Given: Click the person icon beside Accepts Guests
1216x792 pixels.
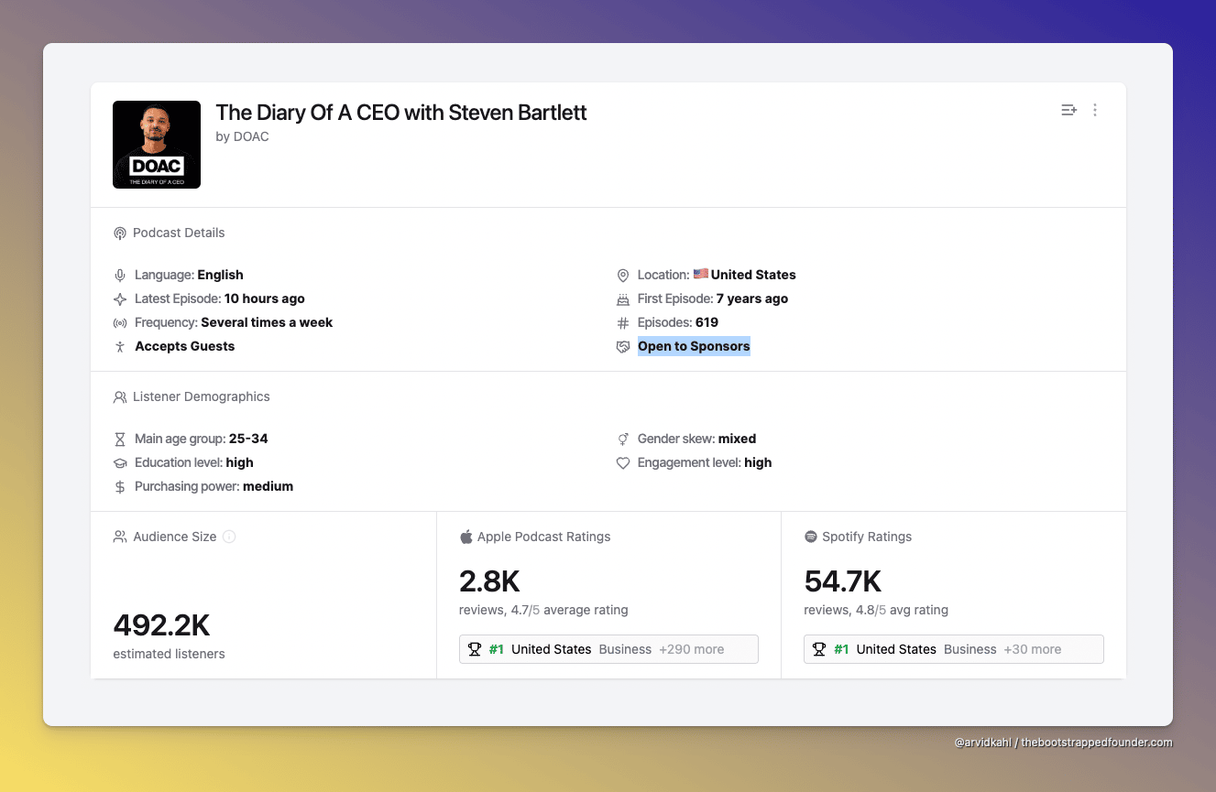Looking at the screenshot, I should [120, 347].
